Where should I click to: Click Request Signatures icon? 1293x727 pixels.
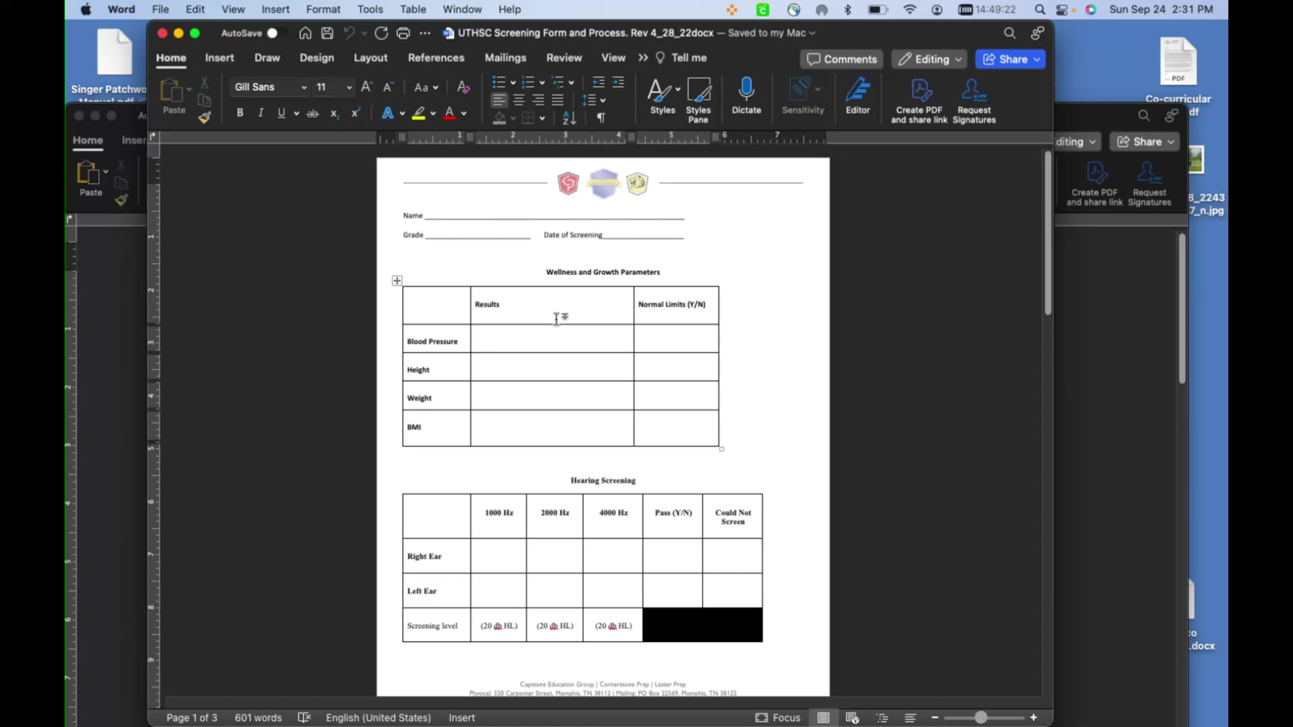tap(974, 100)
